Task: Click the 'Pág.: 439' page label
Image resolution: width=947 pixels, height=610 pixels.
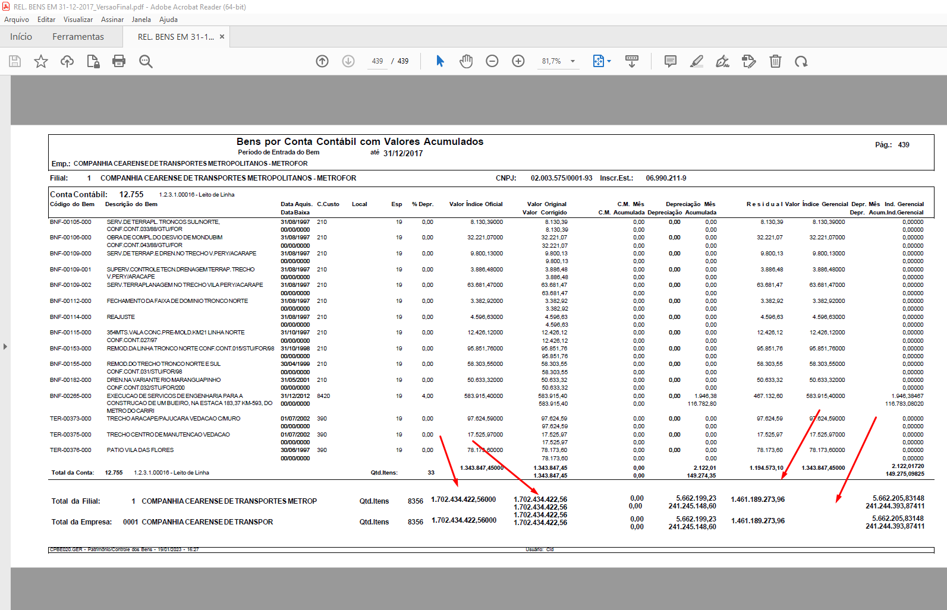Action: (892, 145)
